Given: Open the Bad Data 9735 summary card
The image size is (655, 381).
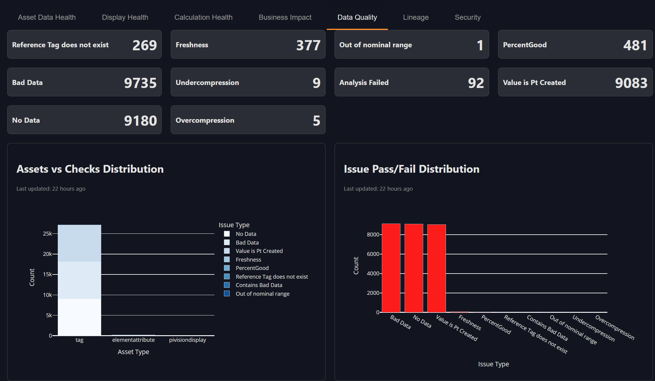Looking at the screenshot, I should click(84, 82).
